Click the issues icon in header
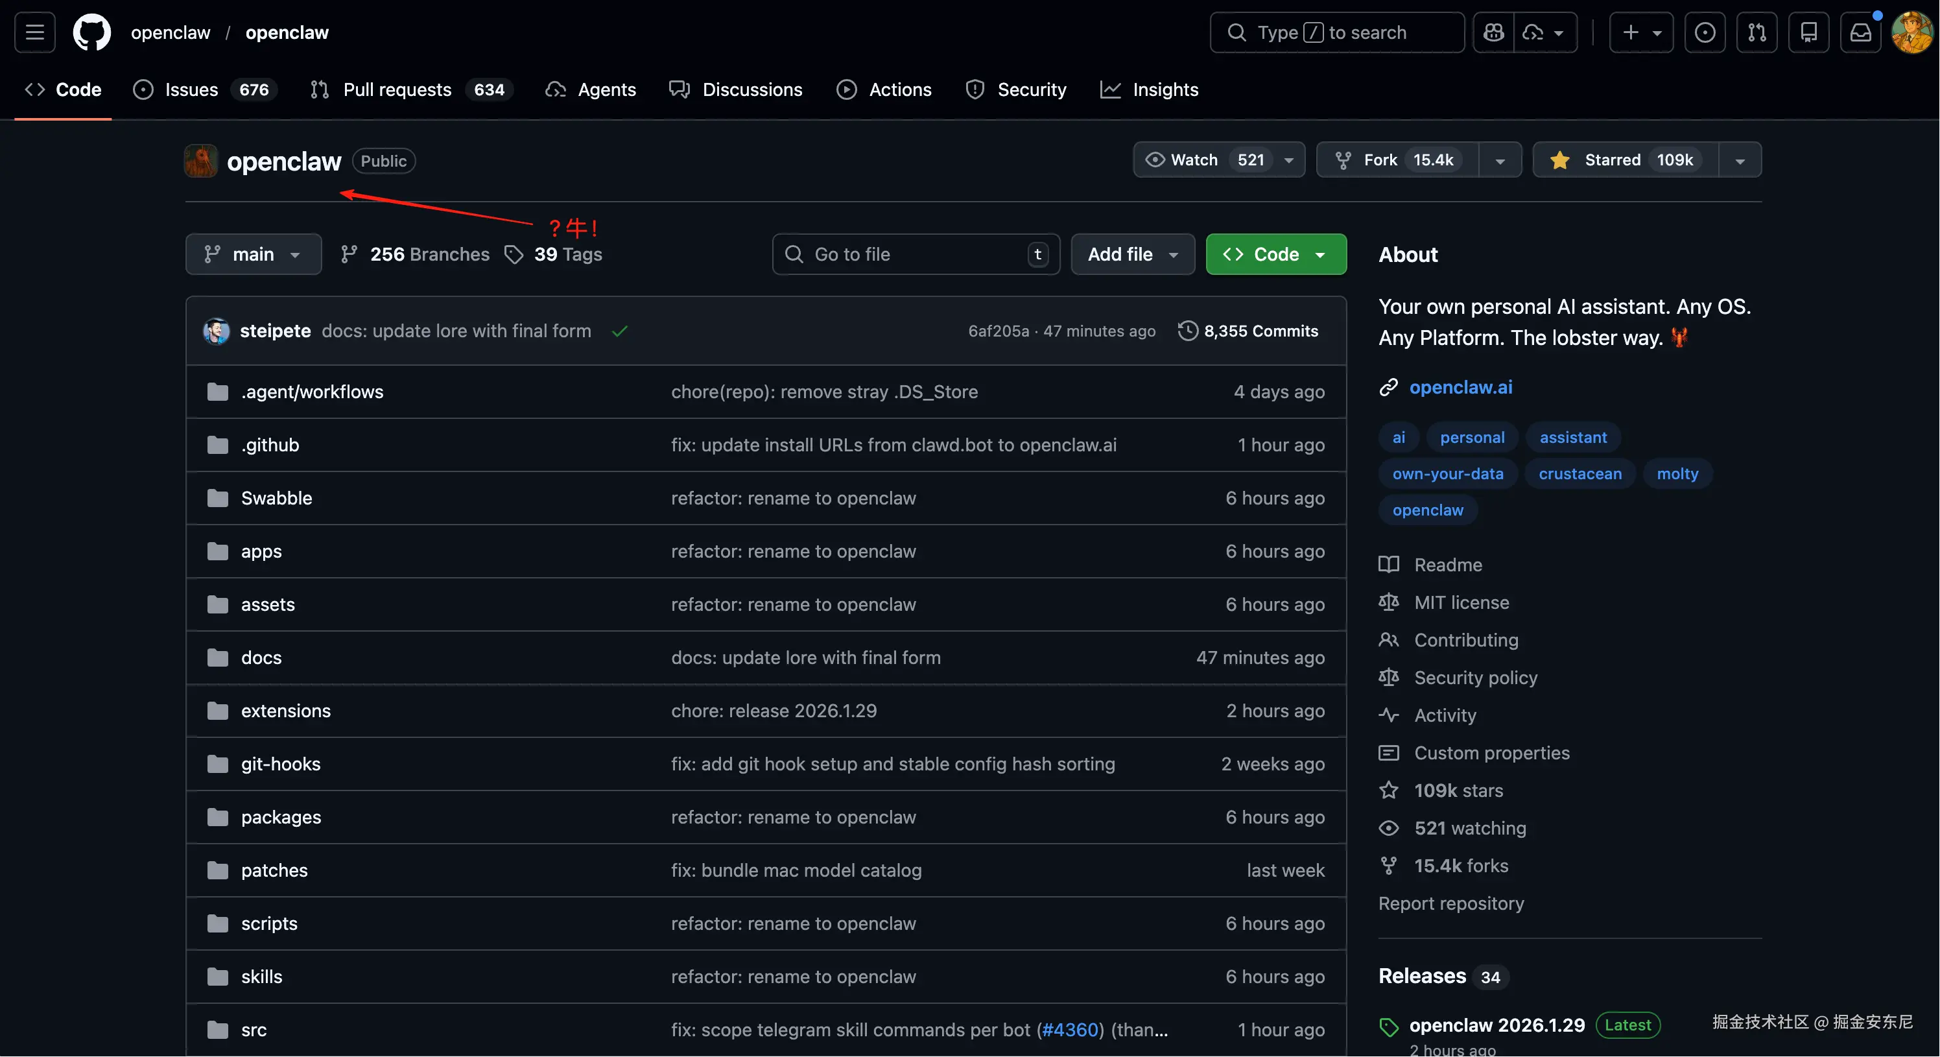1940x1057 pixels. tap(1705, 32)
